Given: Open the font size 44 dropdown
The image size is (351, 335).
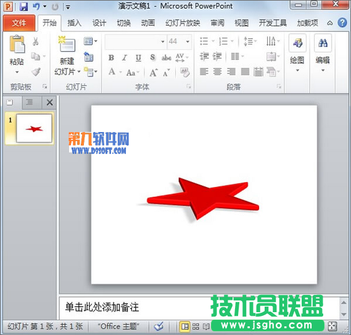Looking at the screenshot, I should click(x=188, y=42).
